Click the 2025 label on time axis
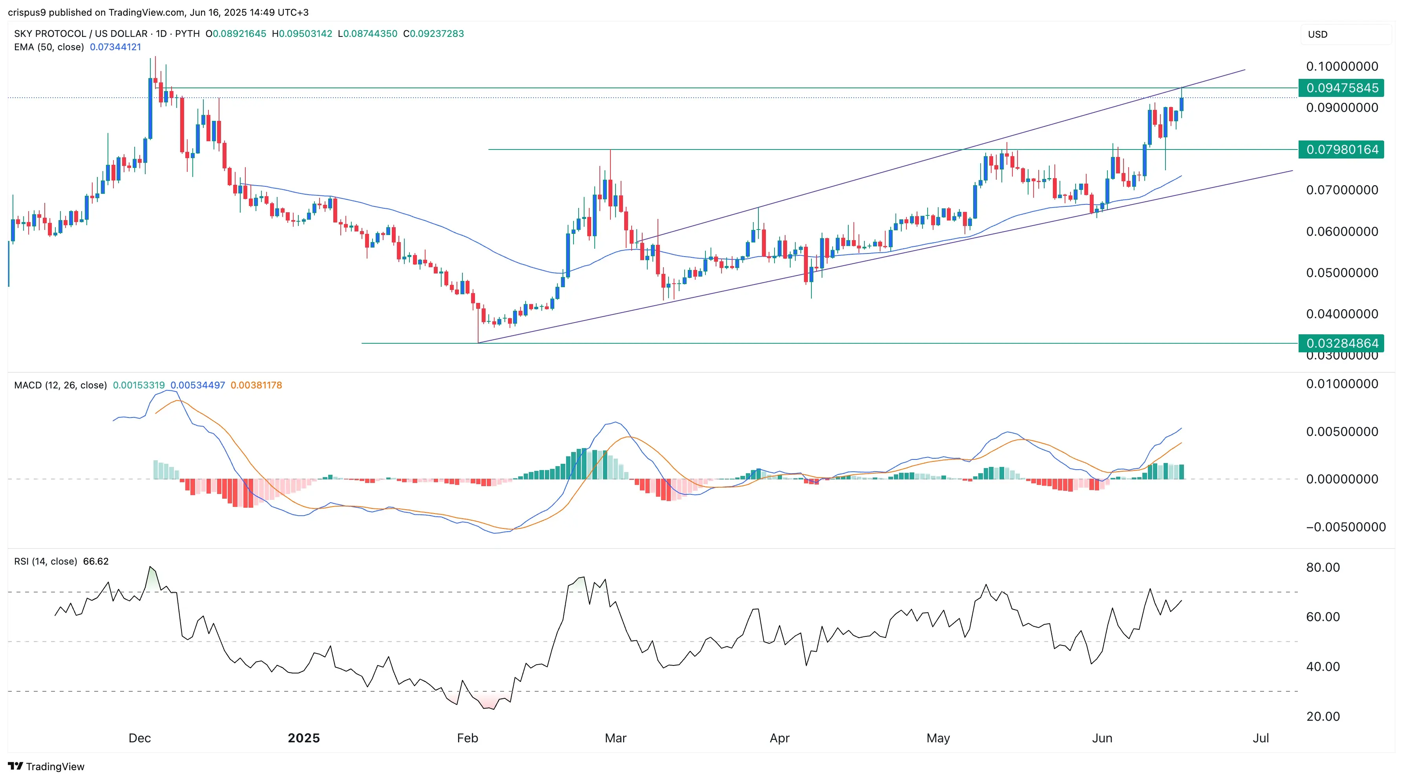Image resolution: width=1403 pixels, height=780 pixels. (x=304, y=738)
